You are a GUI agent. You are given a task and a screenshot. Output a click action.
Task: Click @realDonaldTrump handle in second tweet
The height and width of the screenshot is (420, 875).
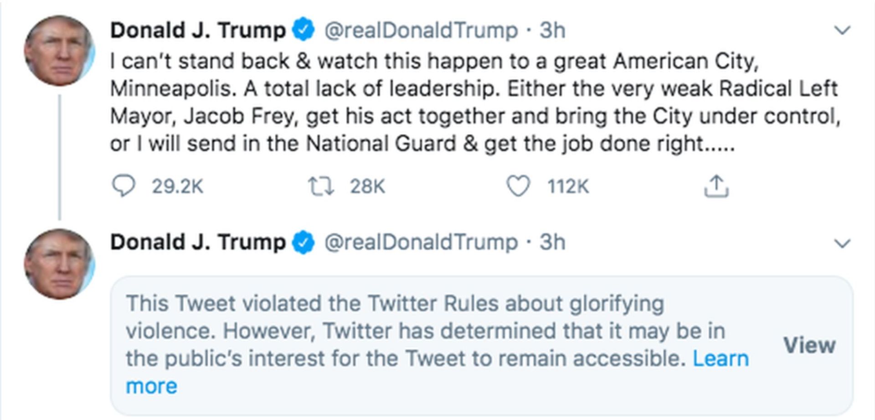421,242
